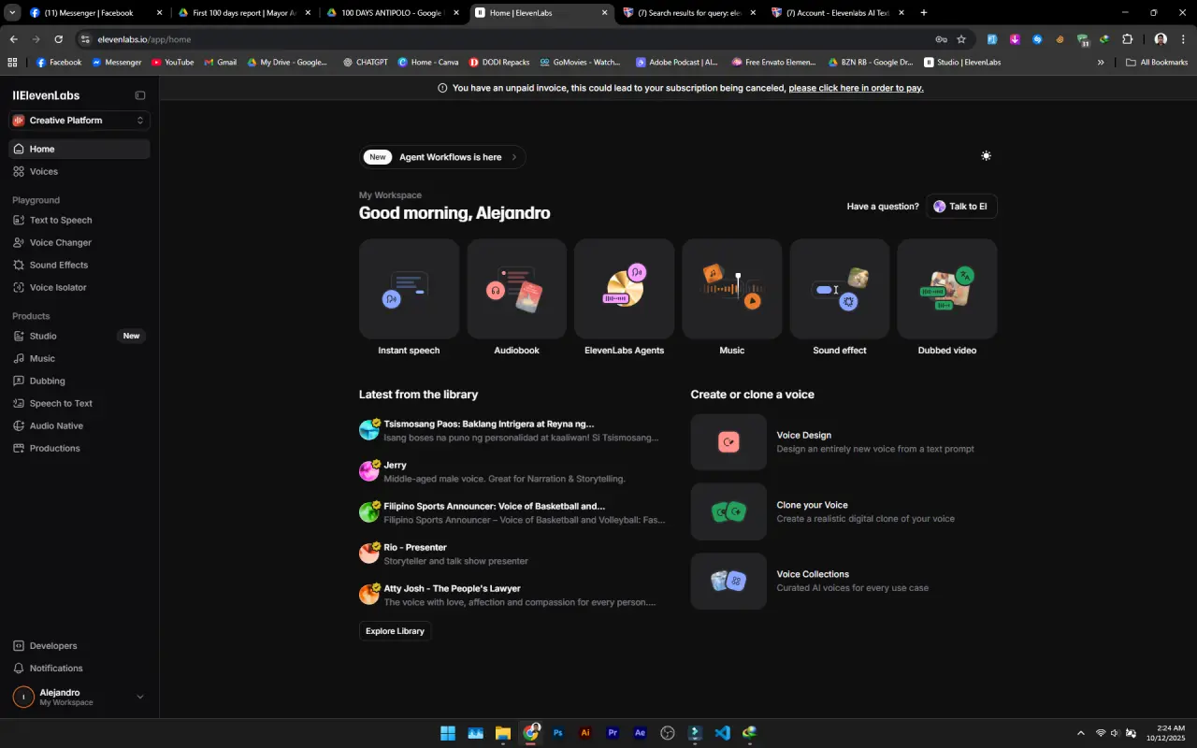Click the Productions sidebar icon
This screenshot has height=748, width=1197.
[20, 448]
